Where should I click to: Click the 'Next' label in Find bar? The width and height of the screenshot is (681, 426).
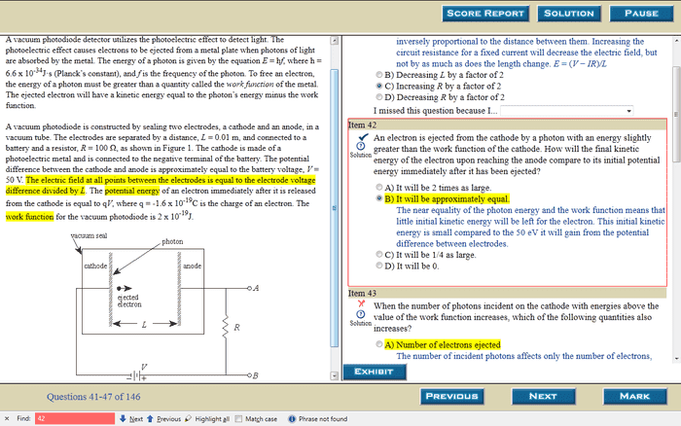point(136,419)
